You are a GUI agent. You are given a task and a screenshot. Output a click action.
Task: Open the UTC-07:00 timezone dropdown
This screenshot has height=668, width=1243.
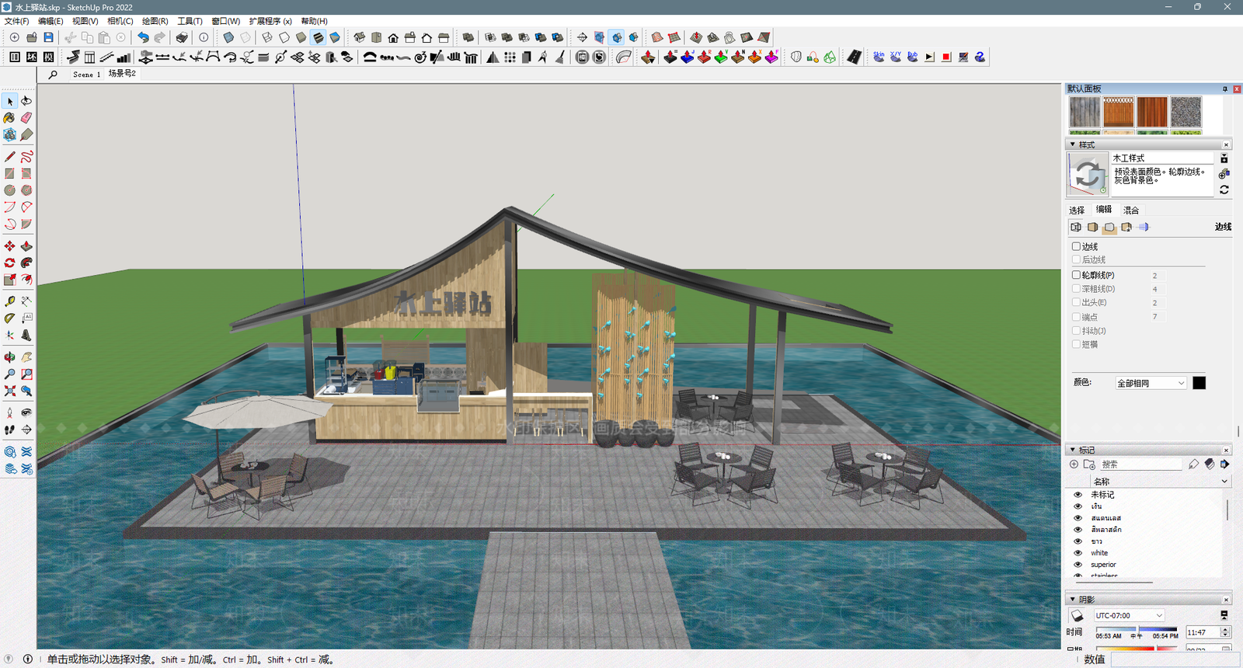click(1129, 615)
